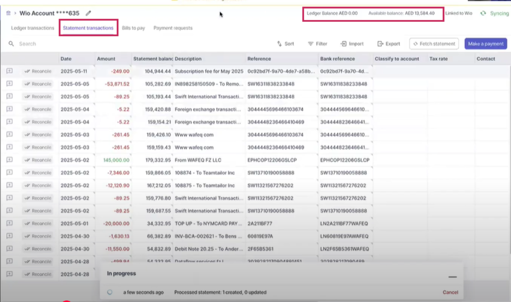Reconcile the -11,550.00 Debit Note transaction

tap(38, 249)
